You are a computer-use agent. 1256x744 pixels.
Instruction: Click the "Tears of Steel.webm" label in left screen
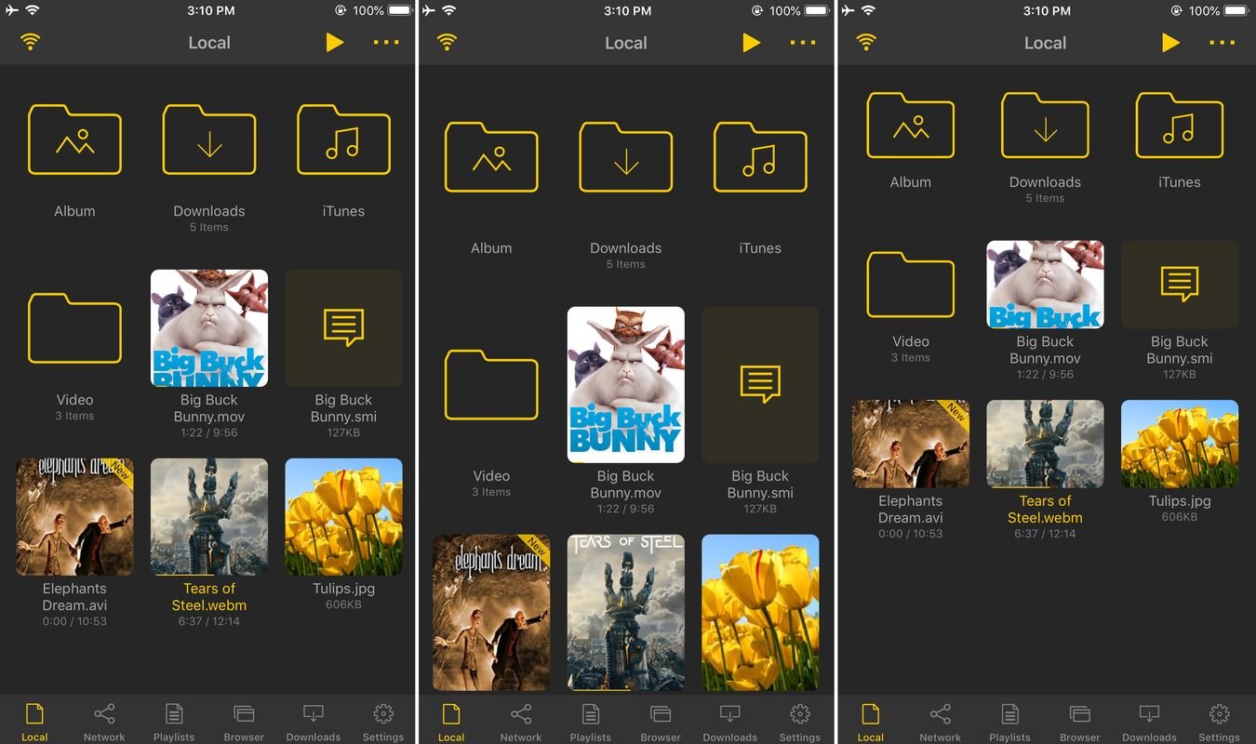pyautogui.click(x=209, y=597)
